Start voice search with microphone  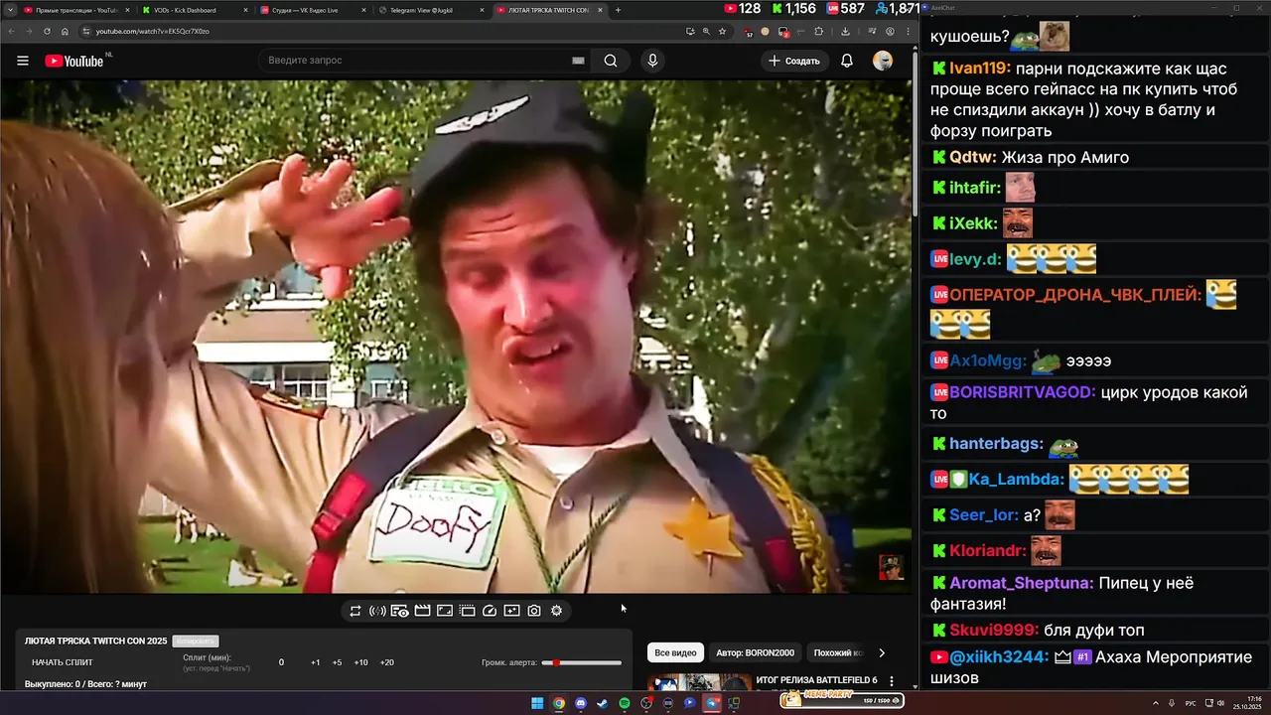tap(652, 61)
